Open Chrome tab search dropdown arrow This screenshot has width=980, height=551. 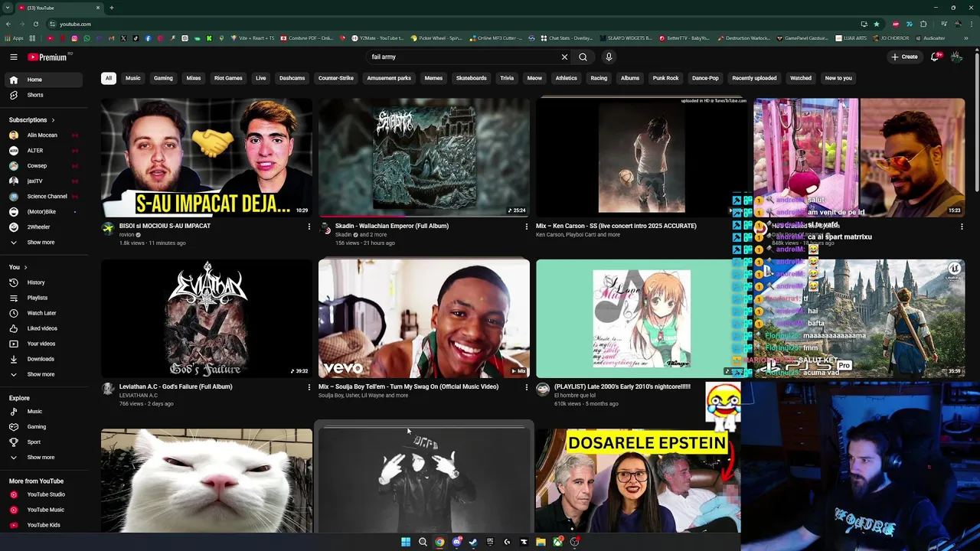[x=8, y=8]
